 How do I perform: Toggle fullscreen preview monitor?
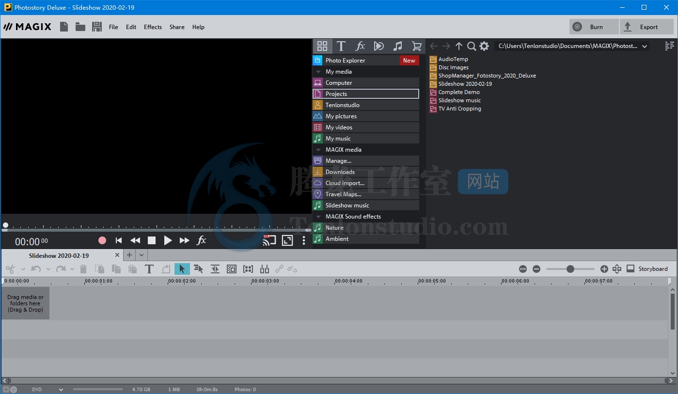[287, 240]
